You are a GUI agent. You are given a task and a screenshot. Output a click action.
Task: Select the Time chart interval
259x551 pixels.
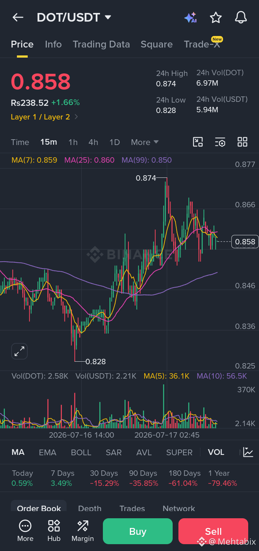pyautogui.click(x=20, y=142)
